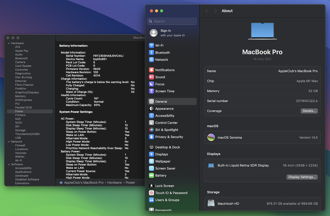
Task: Select Camera in System Information sidebar
Action: tap(20, 62)
